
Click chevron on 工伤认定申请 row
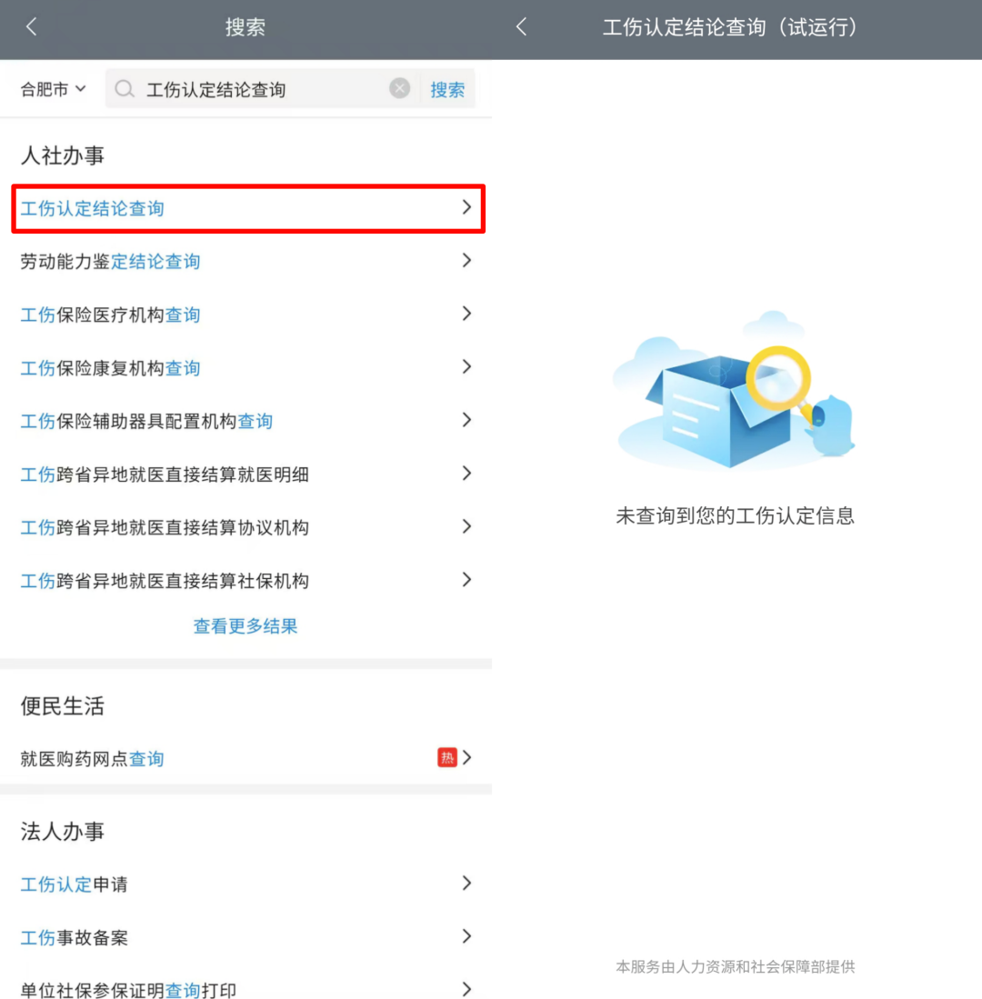click(466, 883)
